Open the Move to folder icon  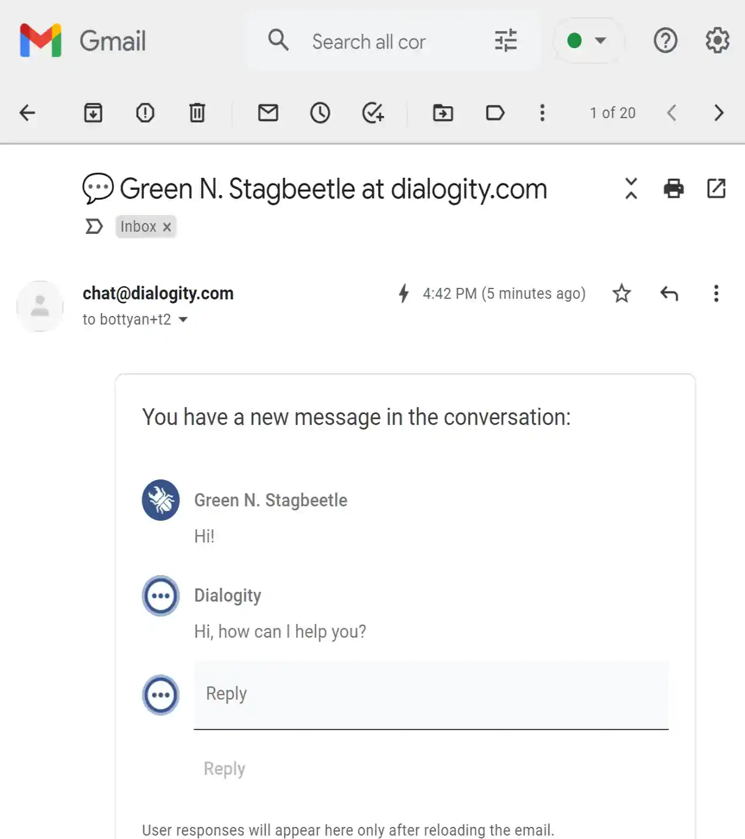[442, 112]
